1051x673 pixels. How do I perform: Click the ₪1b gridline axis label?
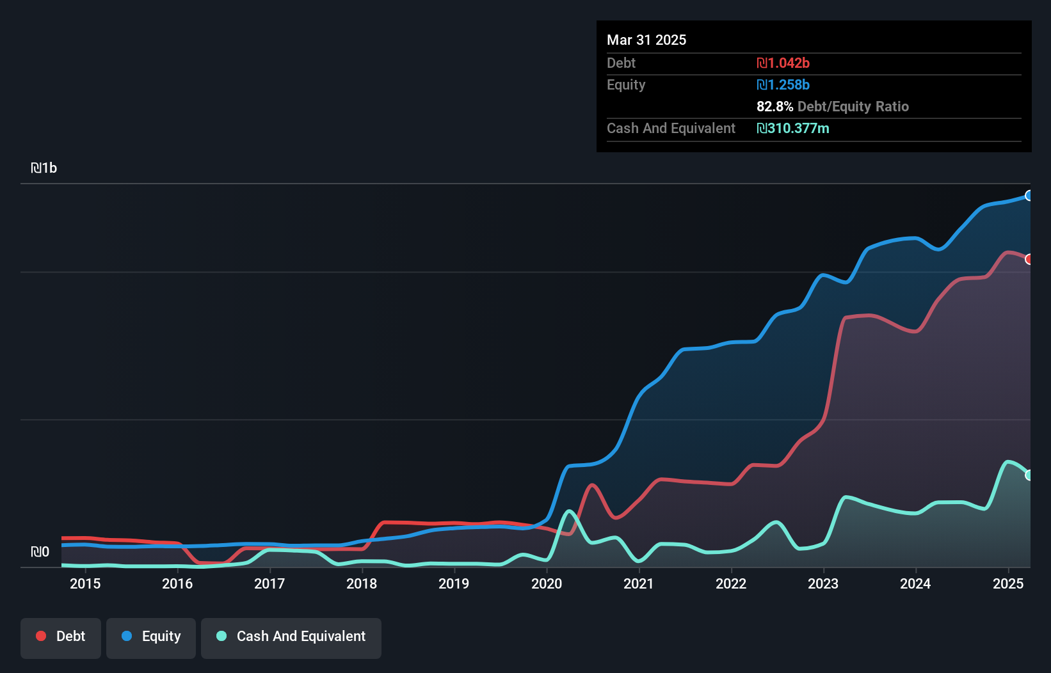click(44, 168)
